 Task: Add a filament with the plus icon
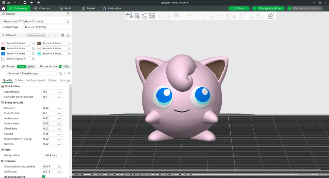[x=50, y=35]
